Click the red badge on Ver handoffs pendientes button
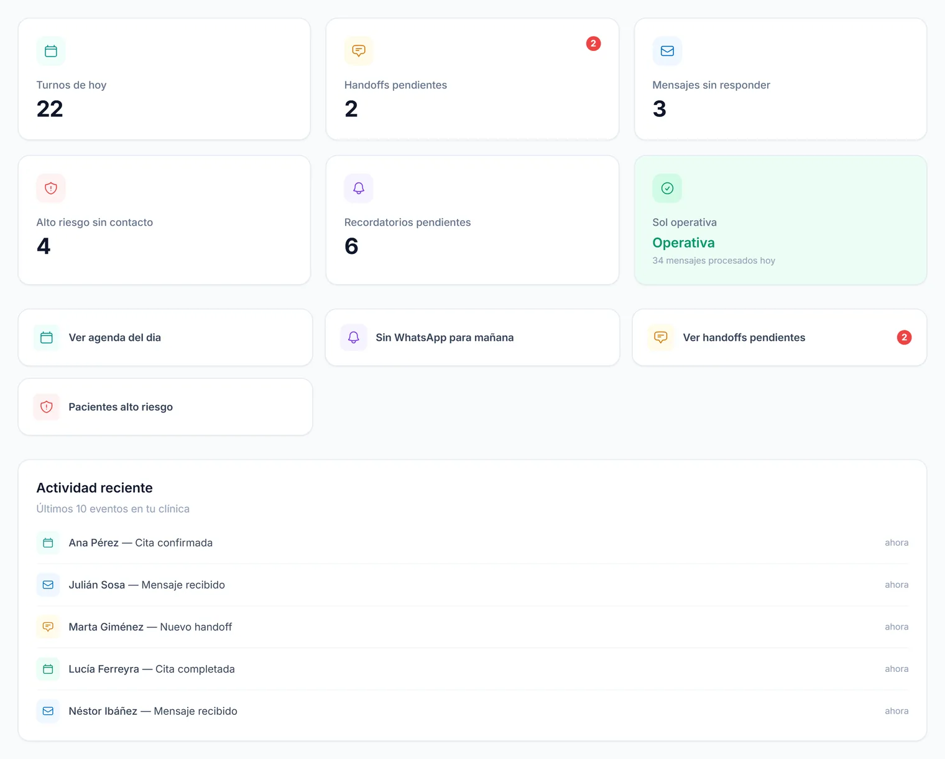The image size is (945, 759). (x=904, y=337)
